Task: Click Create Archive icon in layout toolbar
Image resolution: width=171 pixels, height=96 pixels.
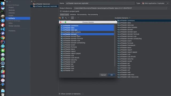Action: click(63, 18)
